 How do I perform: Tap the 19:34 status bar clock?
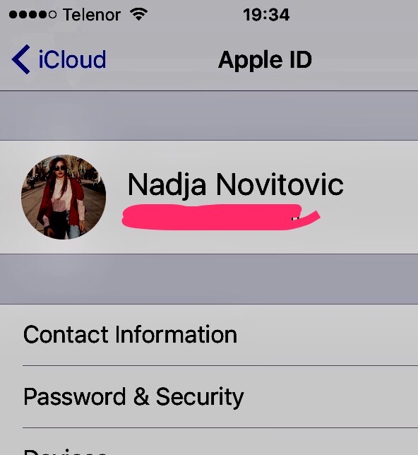pyautogui.click(x=266, y=15)
